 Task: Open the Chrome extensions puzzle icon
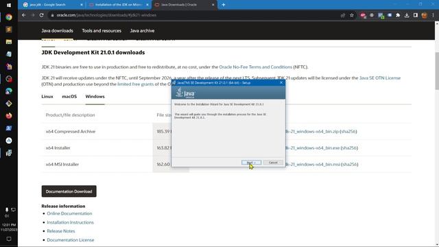click(398, 15)
